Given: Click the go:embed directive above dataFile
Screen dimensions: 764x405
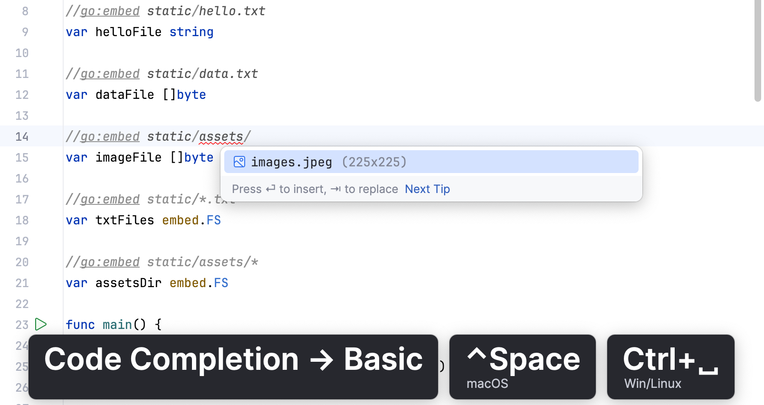Looking at the screenshot, I should pyautogui.click(x=110, y=74).
